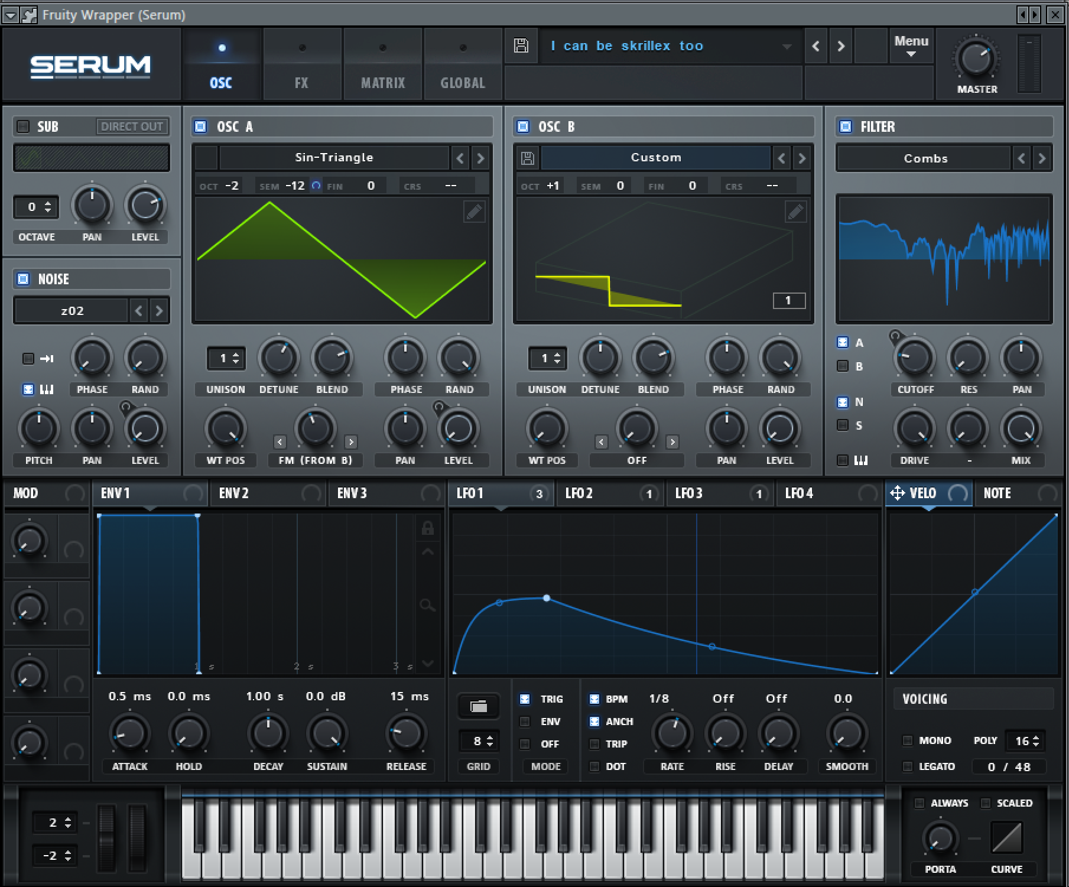Go to the previous preset with left arrow
1069x887 pixels.
coord(816,46)
